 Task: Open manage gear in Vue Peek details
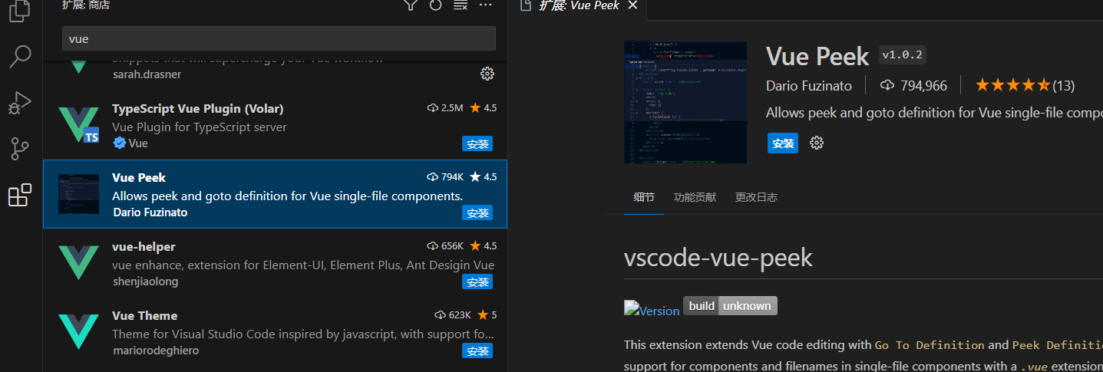(817, 143)
